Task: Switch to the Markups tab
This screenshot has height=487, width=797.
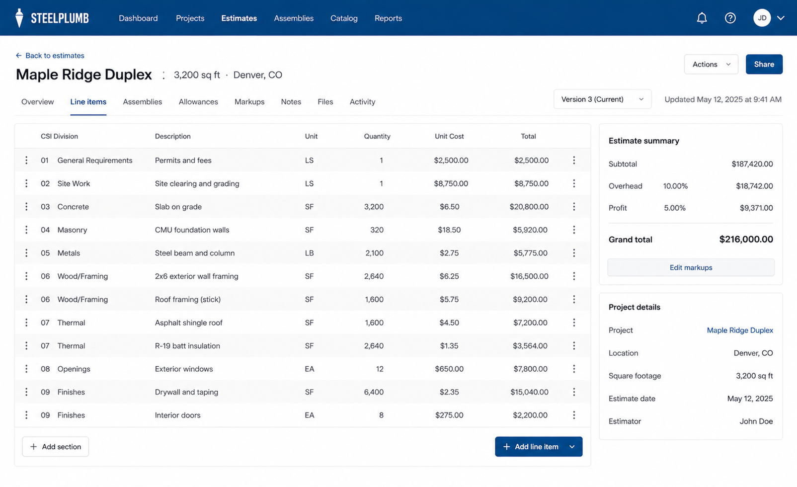Action: pyautogui.click(x=249, y=102)
